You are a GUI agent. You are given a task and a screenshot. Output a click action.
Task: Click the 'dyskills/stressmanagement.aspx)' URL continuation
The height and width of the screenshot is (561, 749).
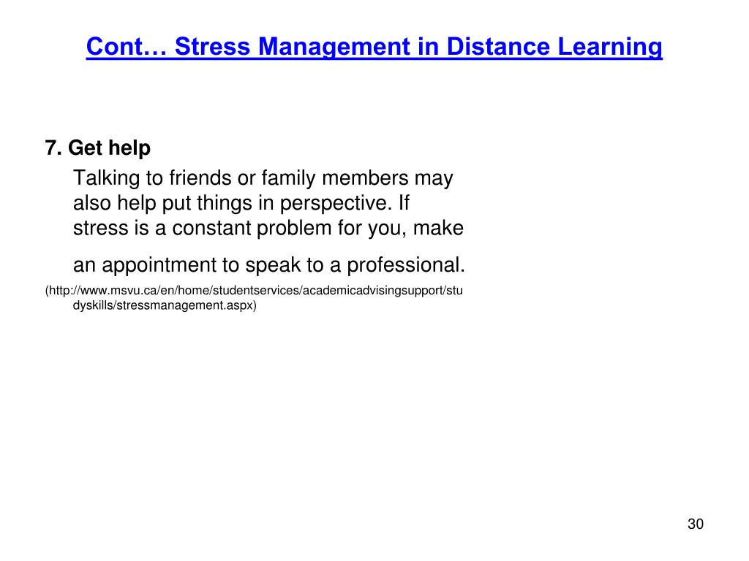coord(165,305)
